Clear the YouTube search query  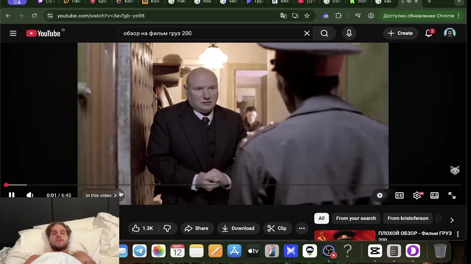coord(307,33)
